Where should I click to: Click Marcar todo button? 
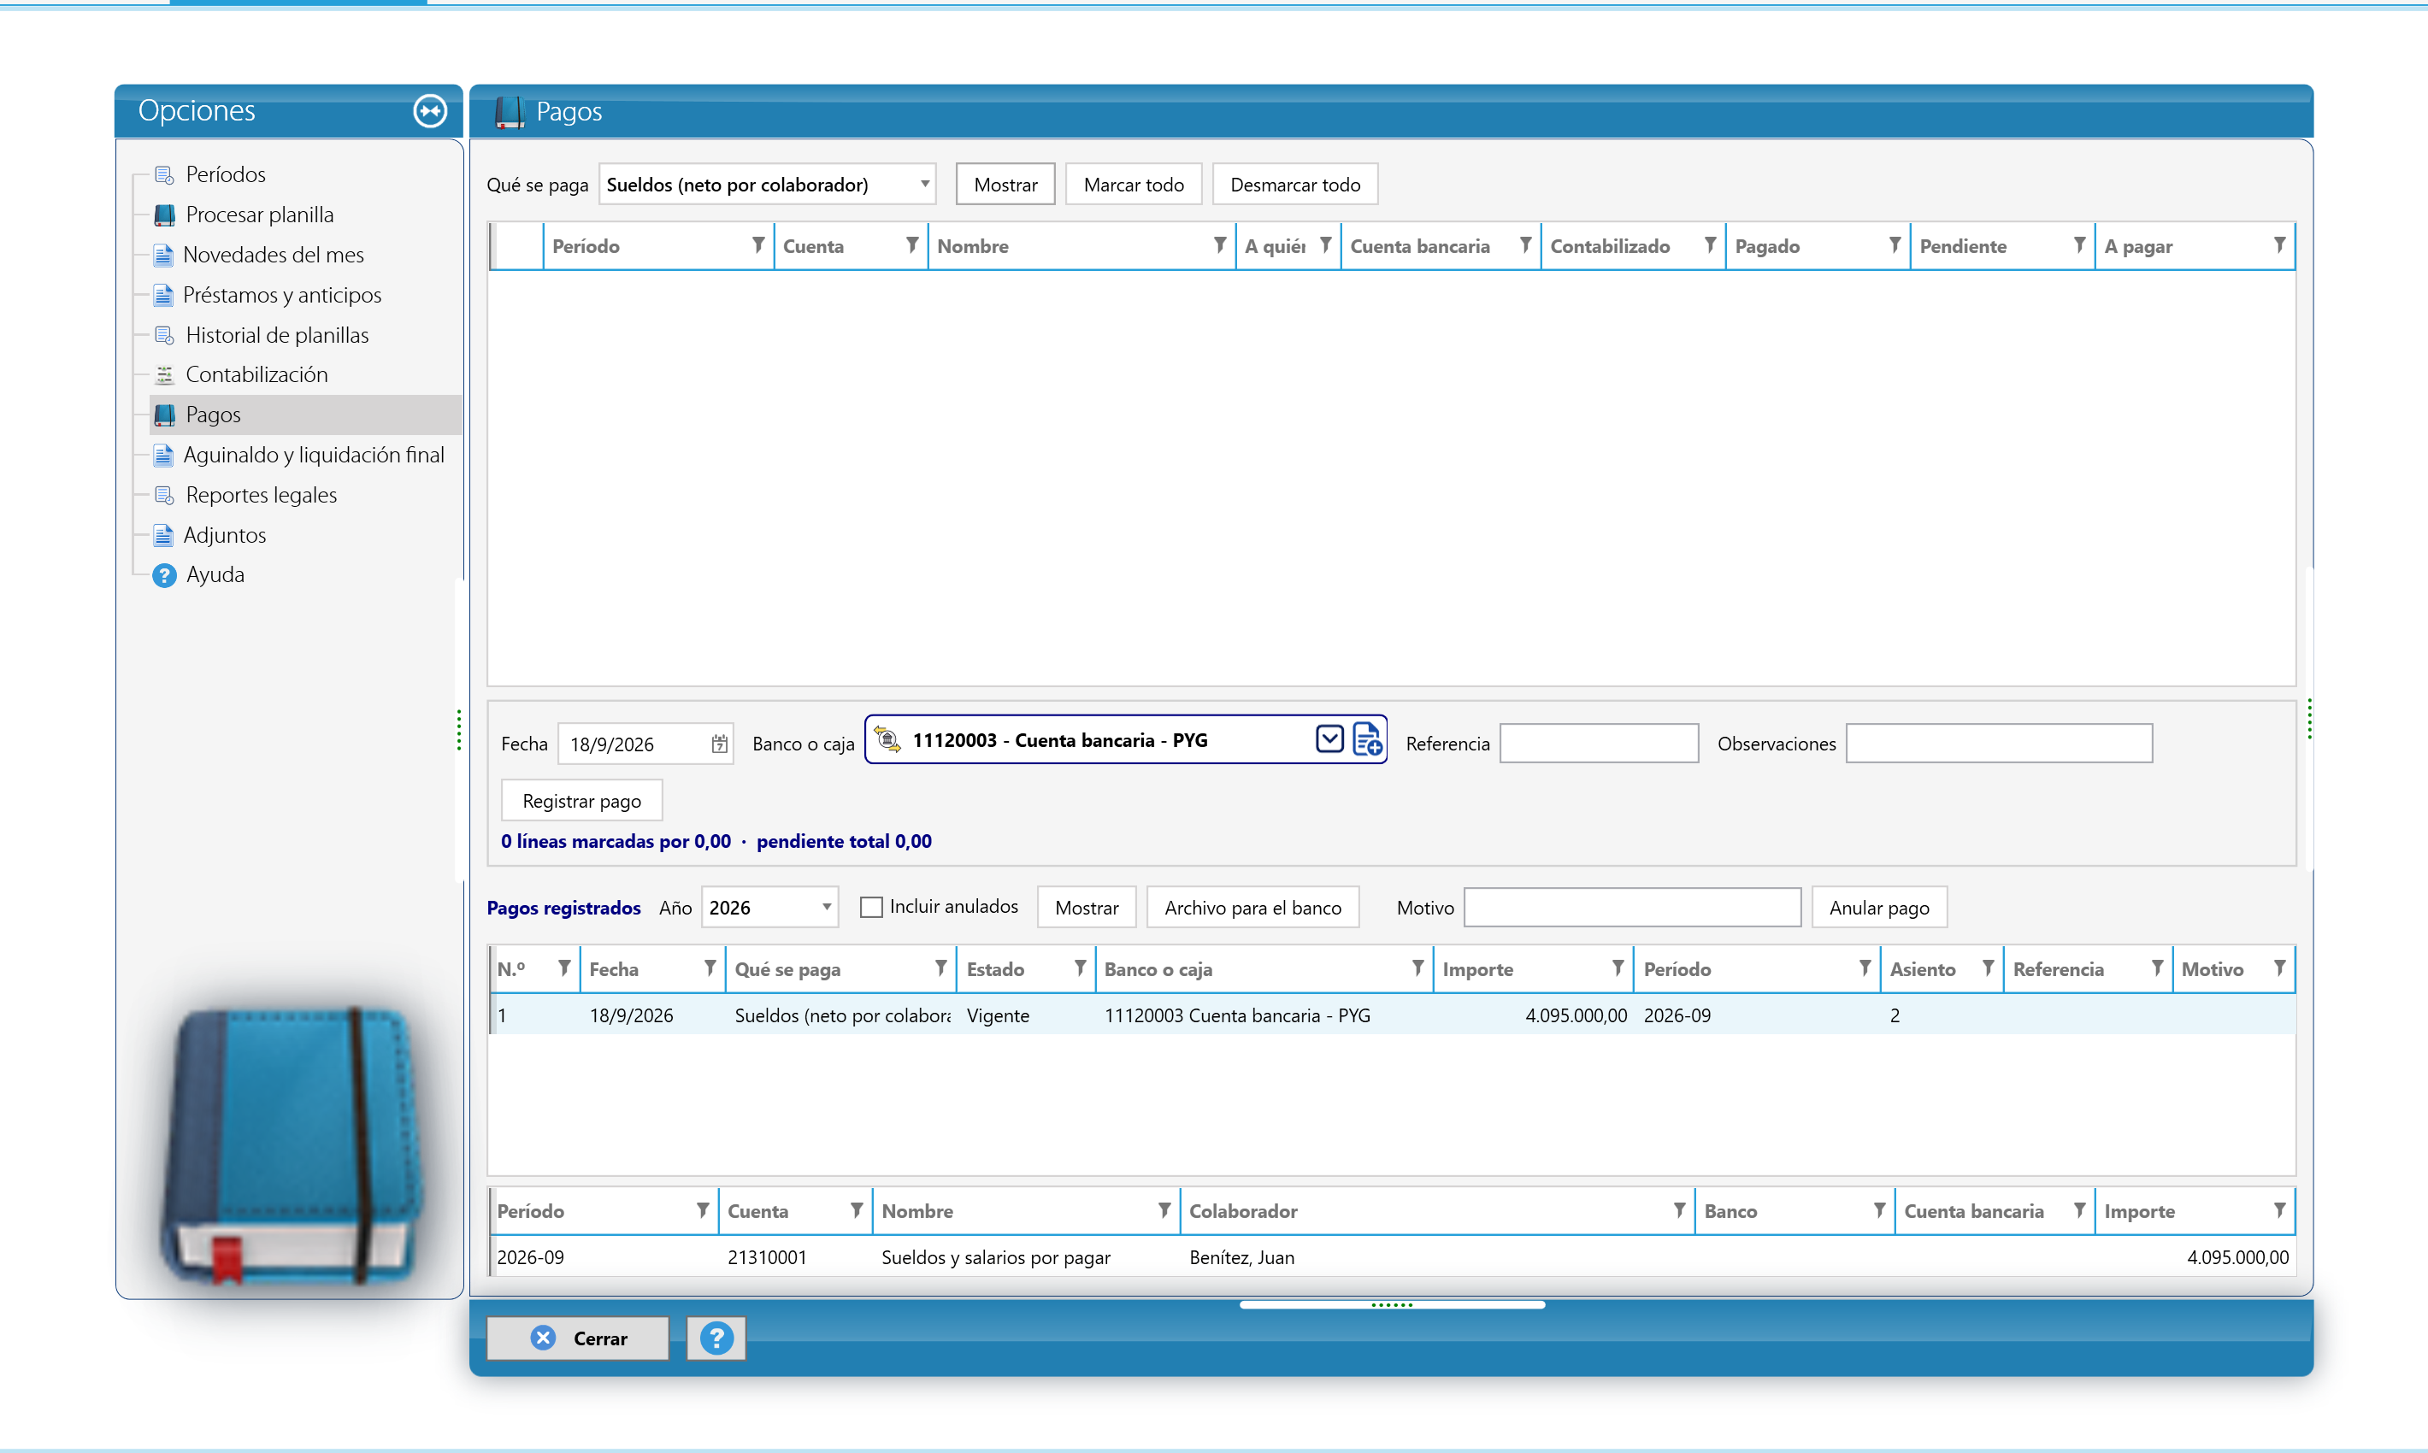click(x=1133, y=184)
